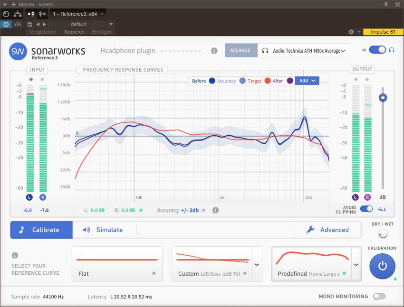Click the Impulse 61 yellow button

click(x=383, y=32)
